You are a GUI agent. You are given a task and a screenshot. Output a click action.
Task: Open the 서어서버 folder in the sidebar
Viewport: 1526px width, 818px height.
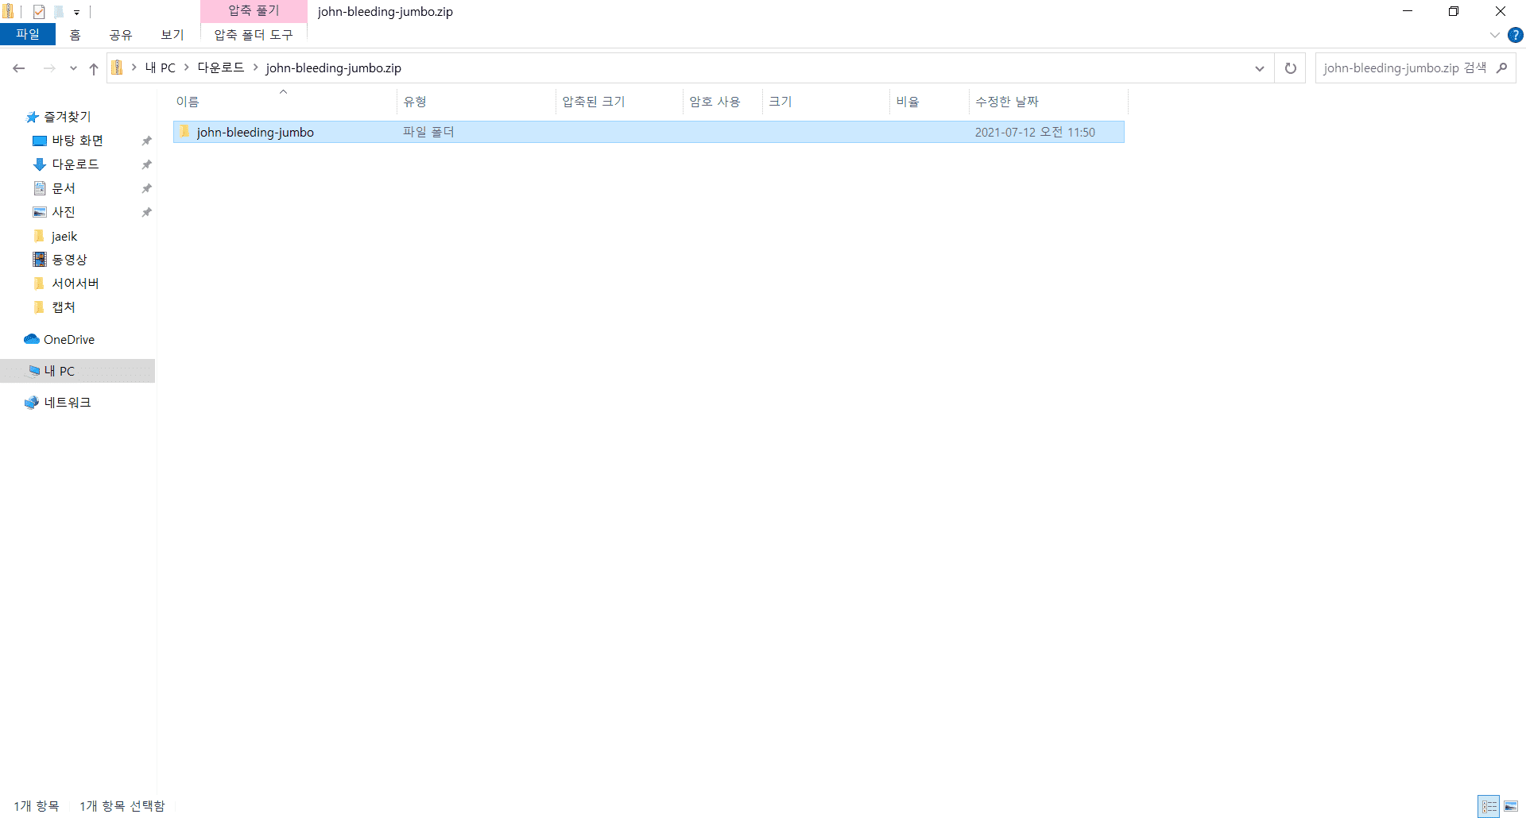[x=76, y=284]
